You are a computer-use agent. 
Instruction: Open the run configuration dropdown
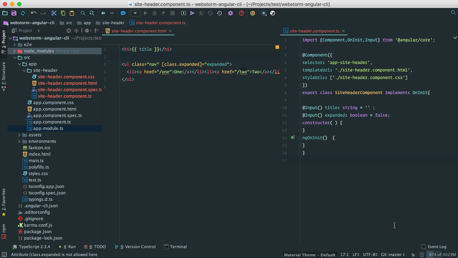(x=135, y=13)
